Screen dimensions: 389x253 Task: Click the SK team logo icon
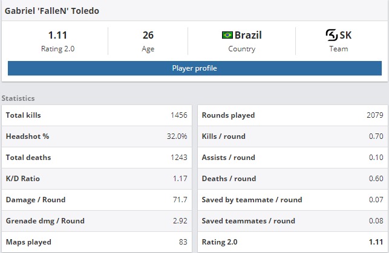[x=332, y=35]
